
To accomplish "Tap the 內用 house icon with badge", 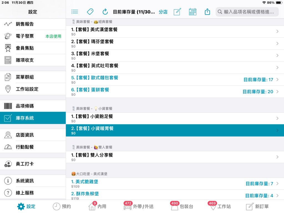I will [92, 206].
